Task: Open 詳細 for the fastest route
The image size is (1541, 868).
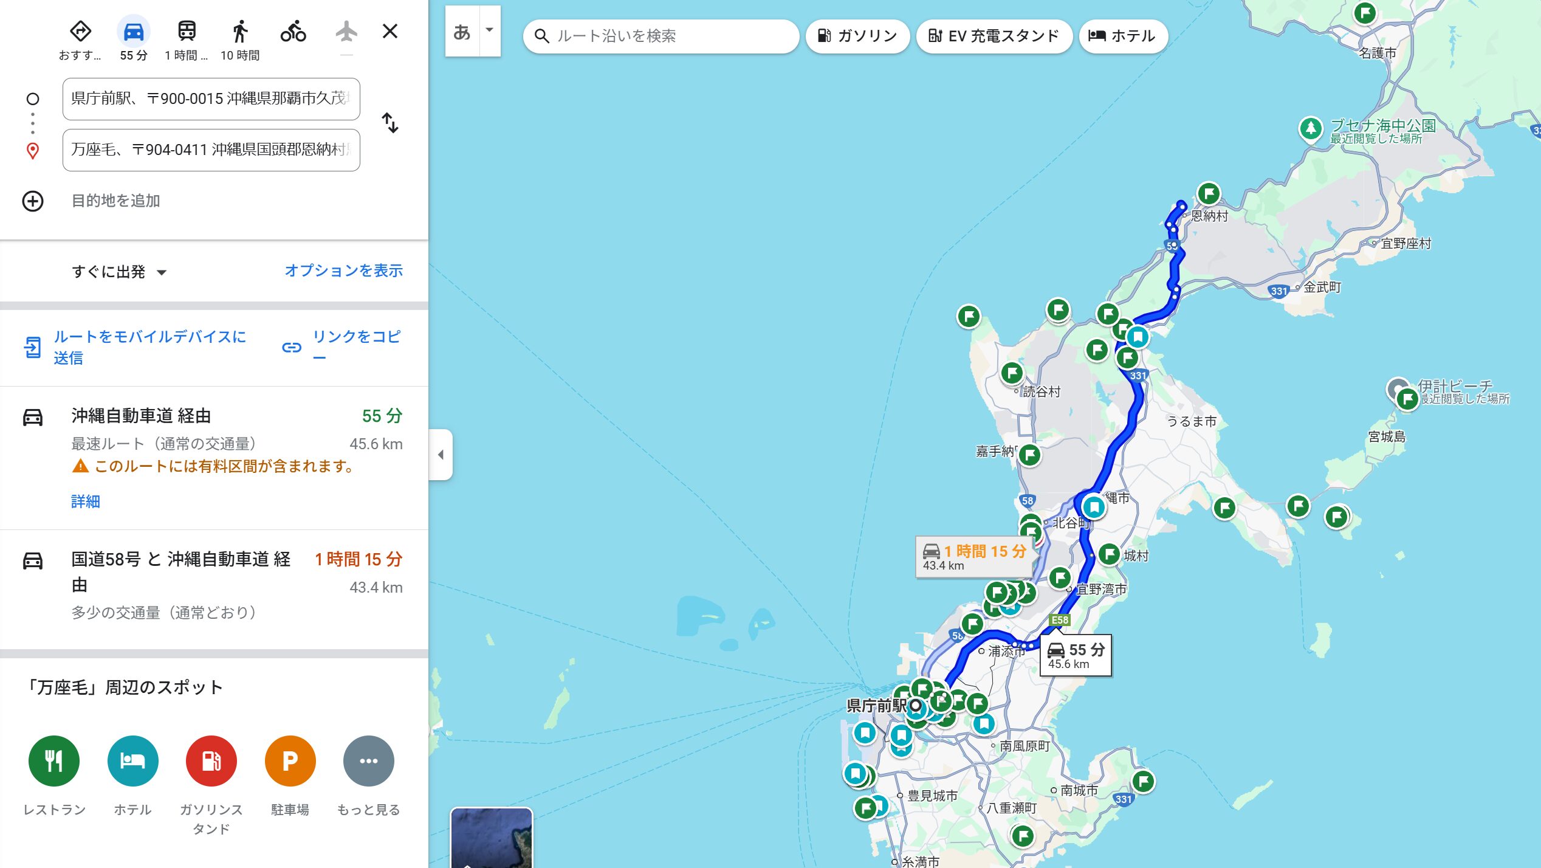Action: pyautogui.click(x=85, y=501)
